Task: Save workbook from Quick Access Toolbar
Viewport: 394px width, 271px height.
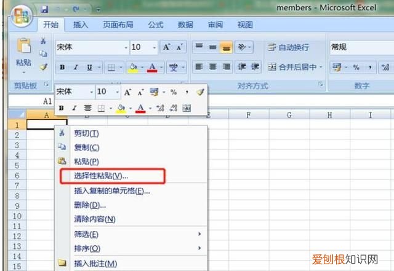Action: point(45,9)
